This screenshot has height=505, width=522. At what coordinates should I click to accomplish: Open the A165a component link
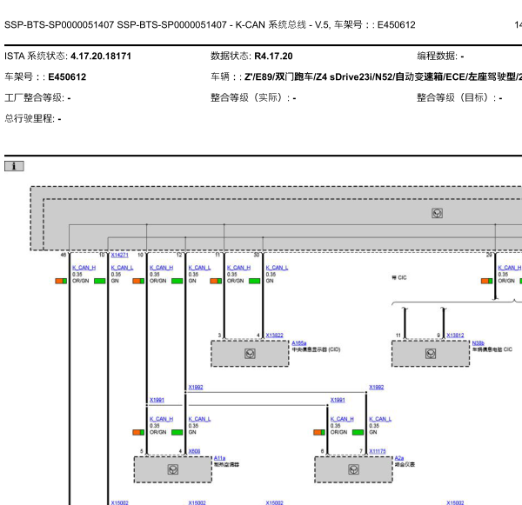coord(299,343)
